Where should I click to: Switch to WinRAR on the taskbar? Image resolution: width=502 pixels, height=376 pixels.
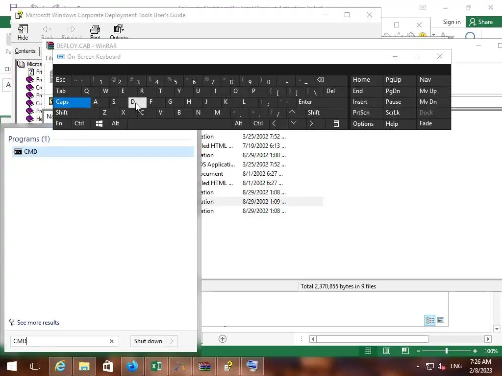coord(204,366)
